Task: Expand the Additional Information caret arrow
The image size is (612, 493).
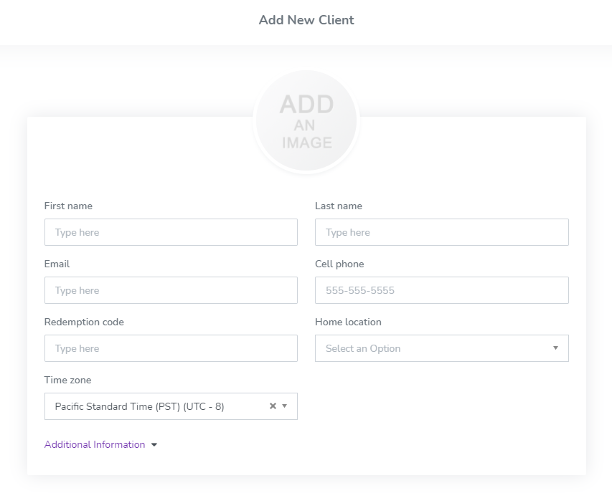Action: tap(154, 445)
